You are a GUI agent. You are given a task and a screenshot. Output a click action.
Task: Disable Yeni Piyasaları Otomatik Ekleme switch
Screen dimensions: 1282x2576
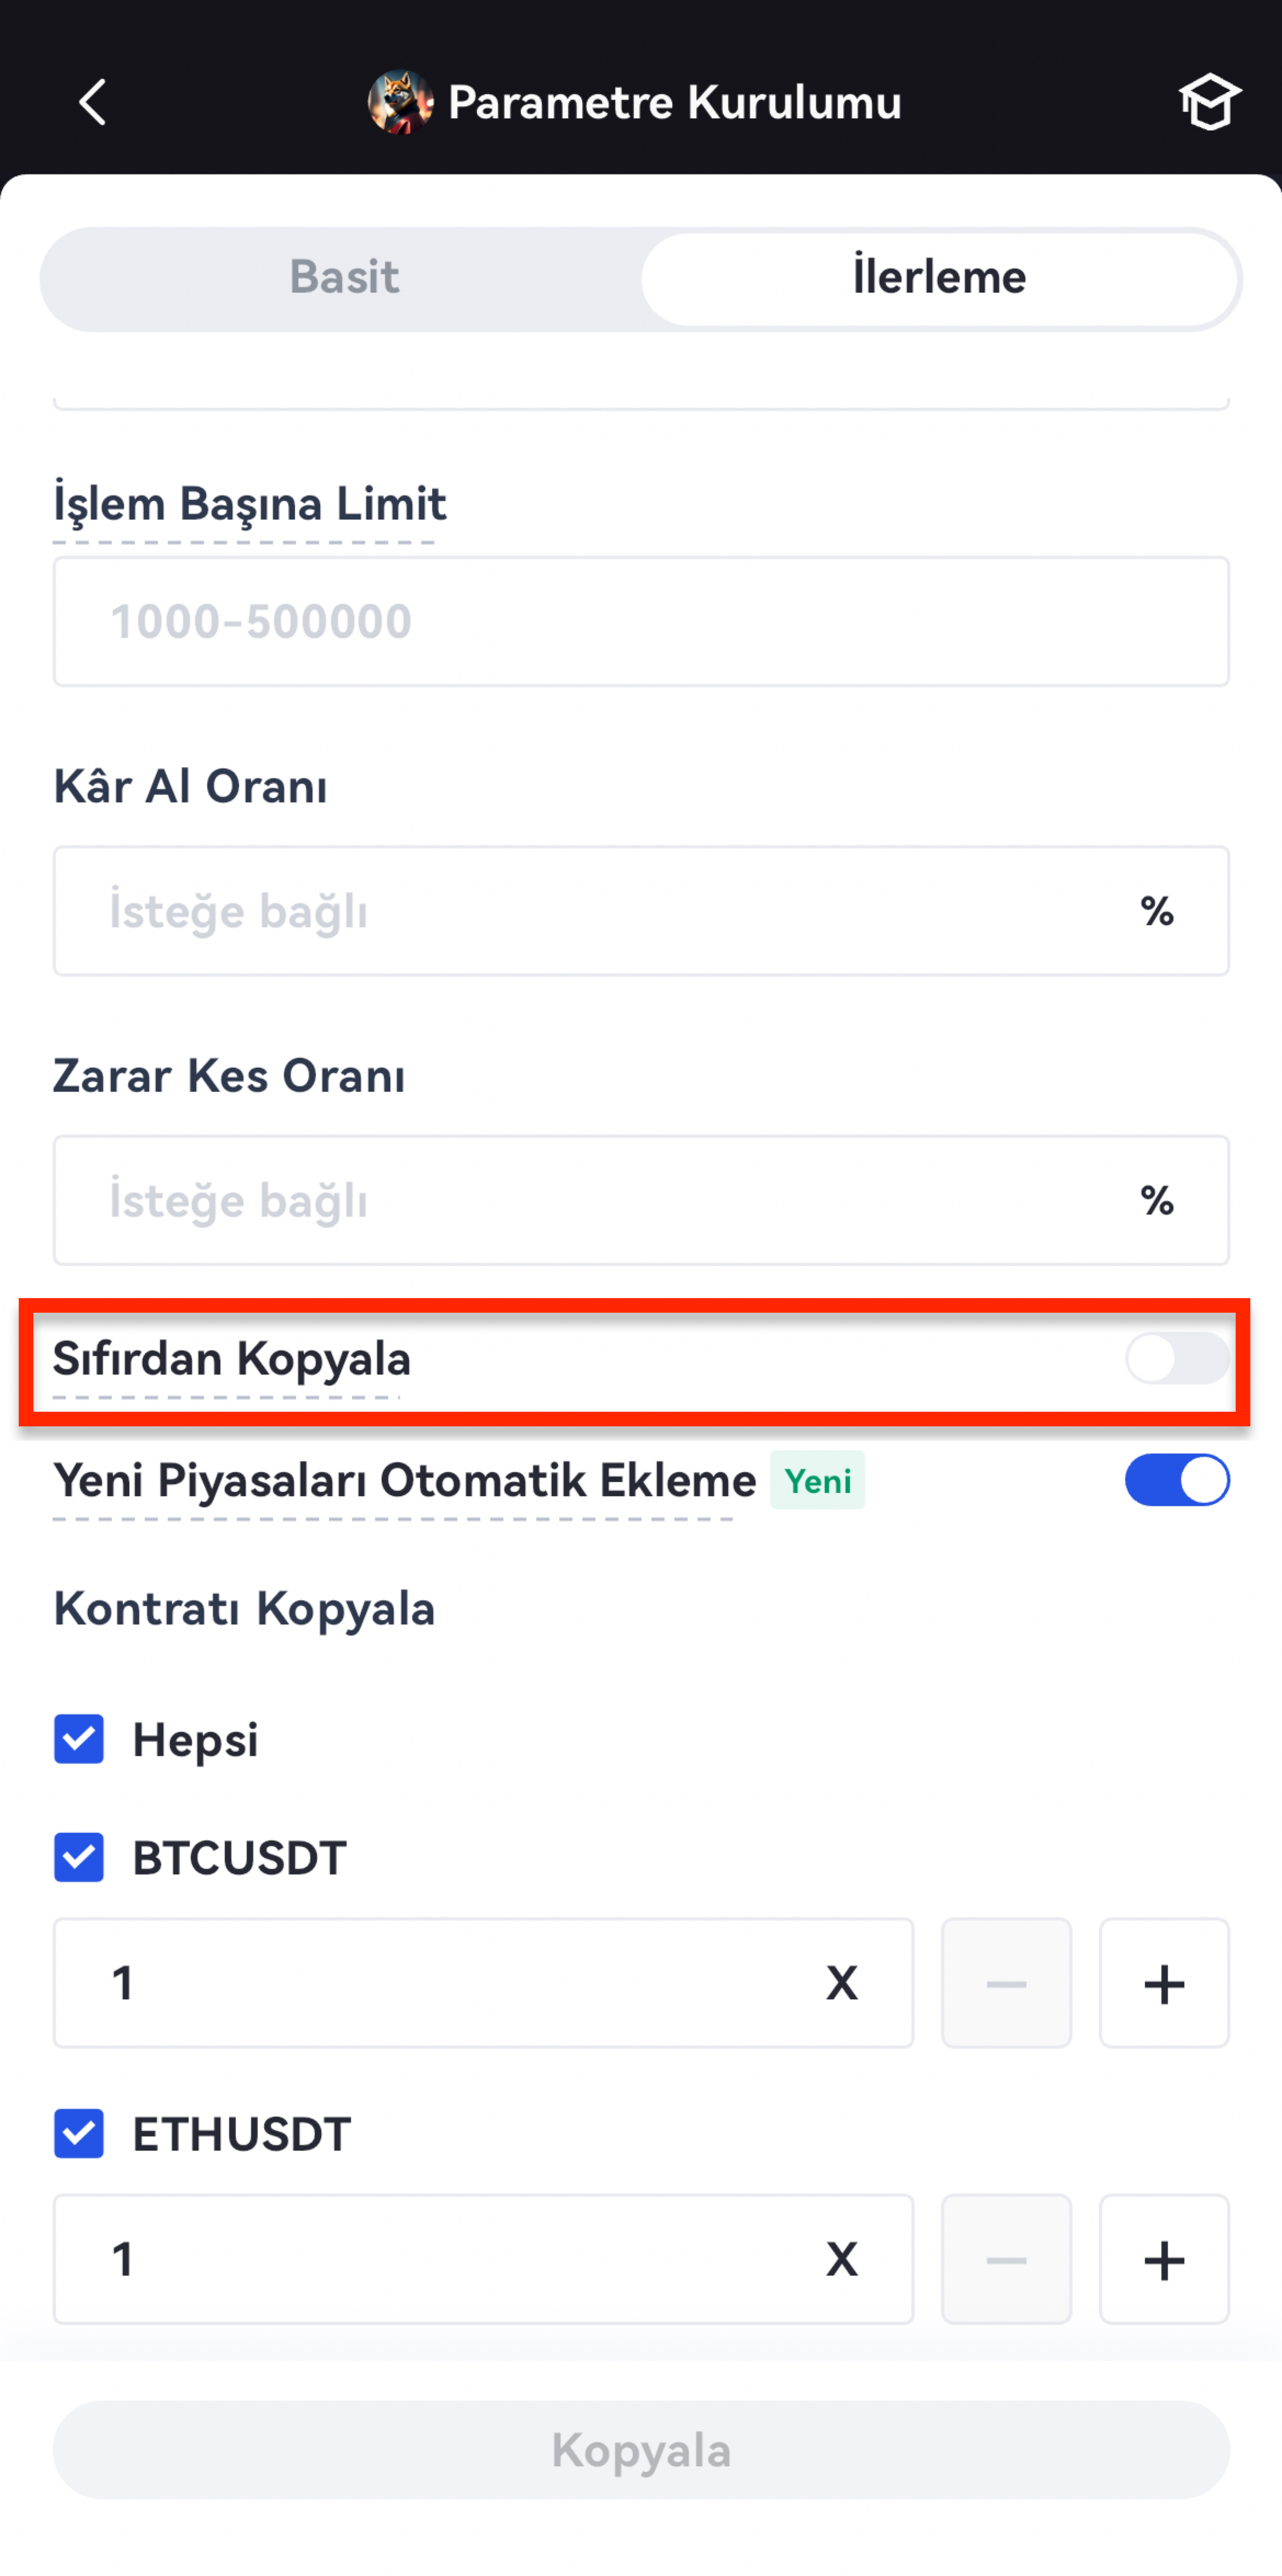click(x=1176, y=1480)
